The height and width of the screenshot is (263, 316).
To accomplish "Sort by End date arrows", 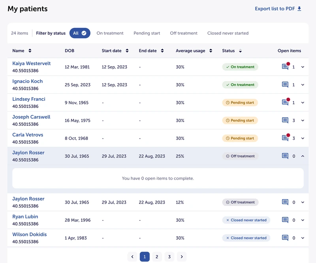I will click(162, 51).
